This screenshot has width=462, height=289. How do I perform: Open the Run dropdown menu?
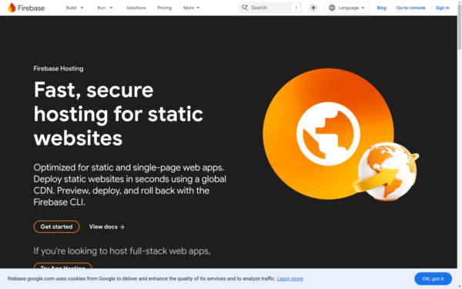tap(105, 8)
